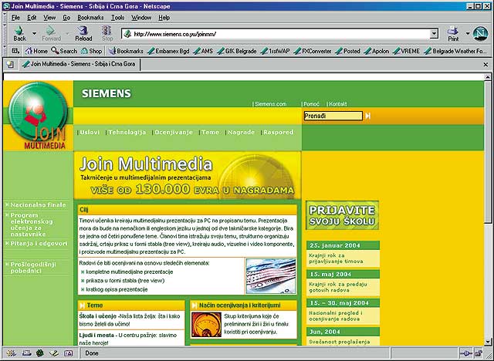
Task: Click the search go arrow icon
Action: (x=368, y=116)
